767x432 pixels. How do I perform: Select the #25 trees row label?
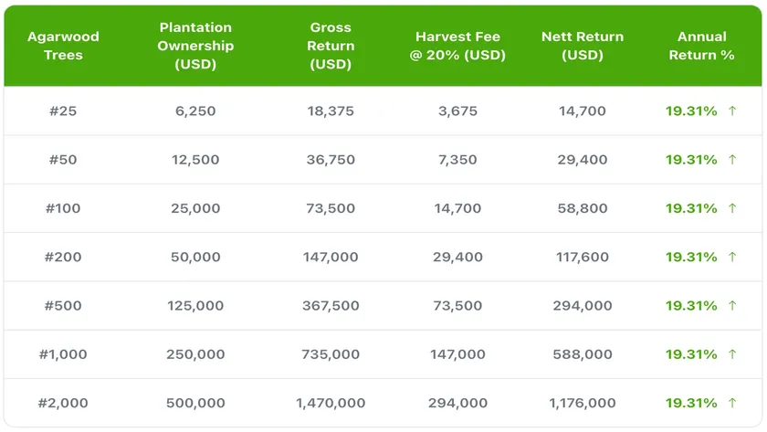[63, 111]
